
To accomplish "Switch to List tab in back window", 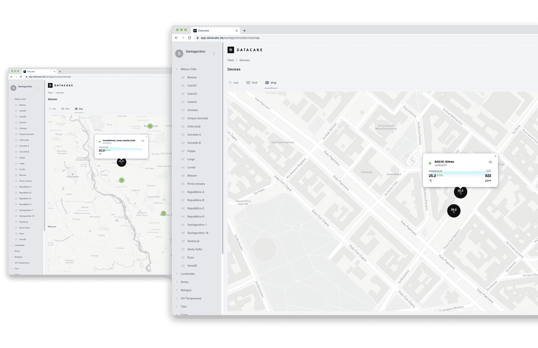I will coord(52,109).
